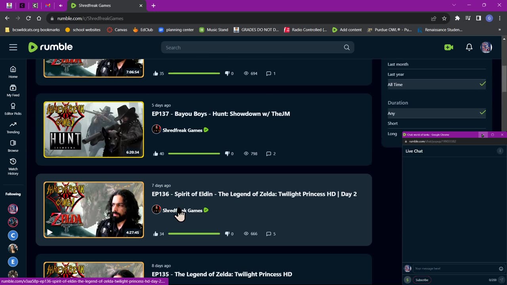507x285 pixels.
Task: Open emoji picker in chat
Action: 501,269
